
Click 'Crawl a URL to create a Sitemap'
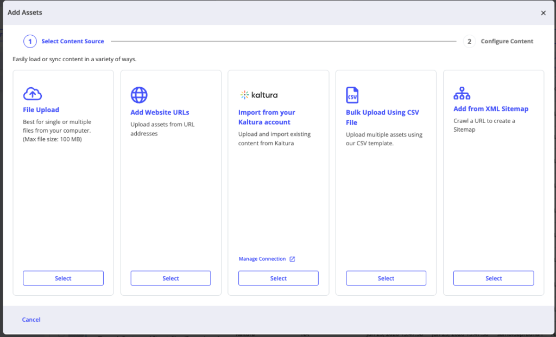click(x=484, y=125)
